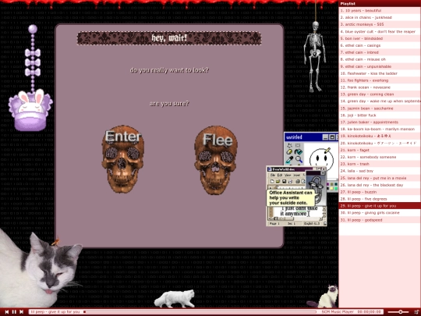The height and width of the screenshot is (316, 421).
Task: Select 'fleshwater - kiss the ladder'
Action: 380,73
